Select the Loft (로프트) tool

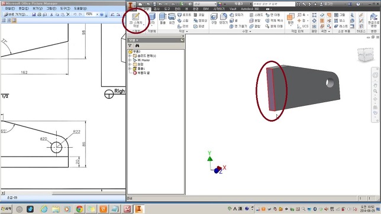point(184,15)
